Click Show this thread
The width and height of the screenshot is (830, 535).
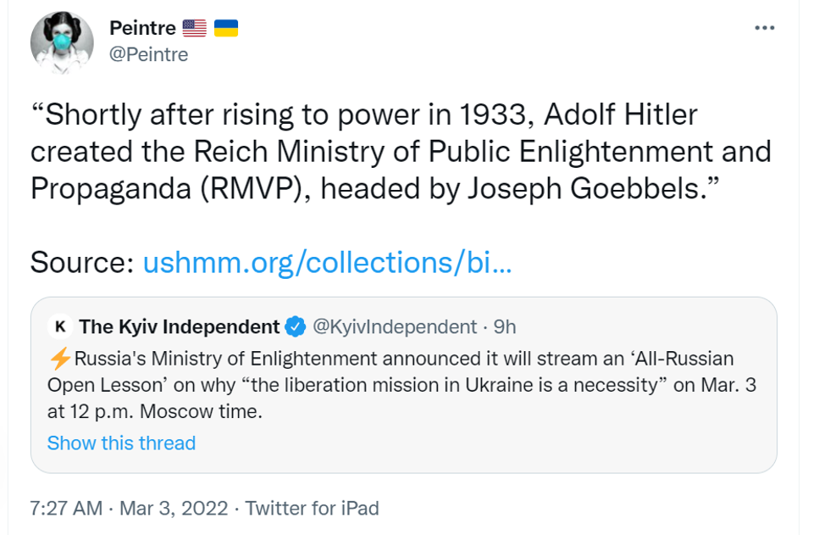coord(121,443)
